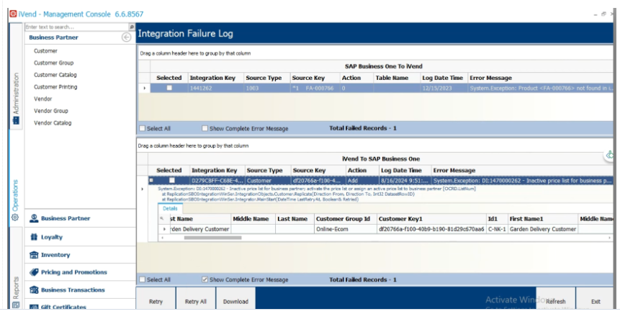Screen dimensions: 620x314
Task: Click the Refresh button
Action: point(555,299)
